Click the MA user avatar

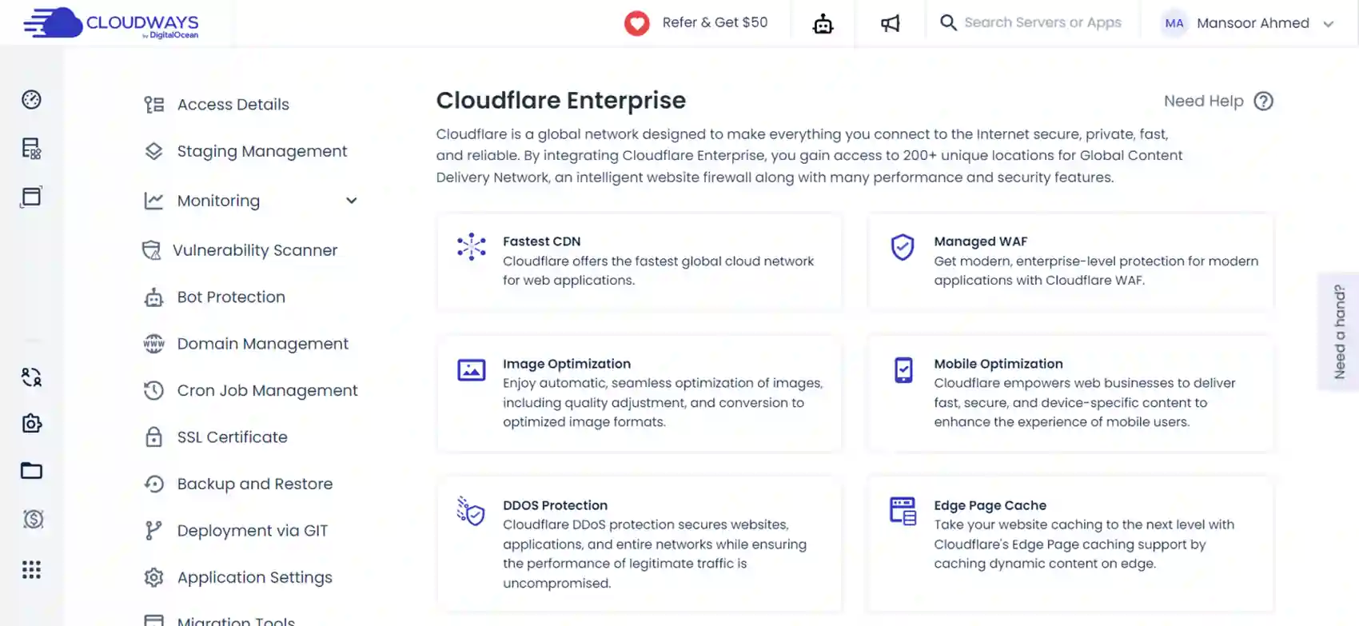tap(1174, 23)
